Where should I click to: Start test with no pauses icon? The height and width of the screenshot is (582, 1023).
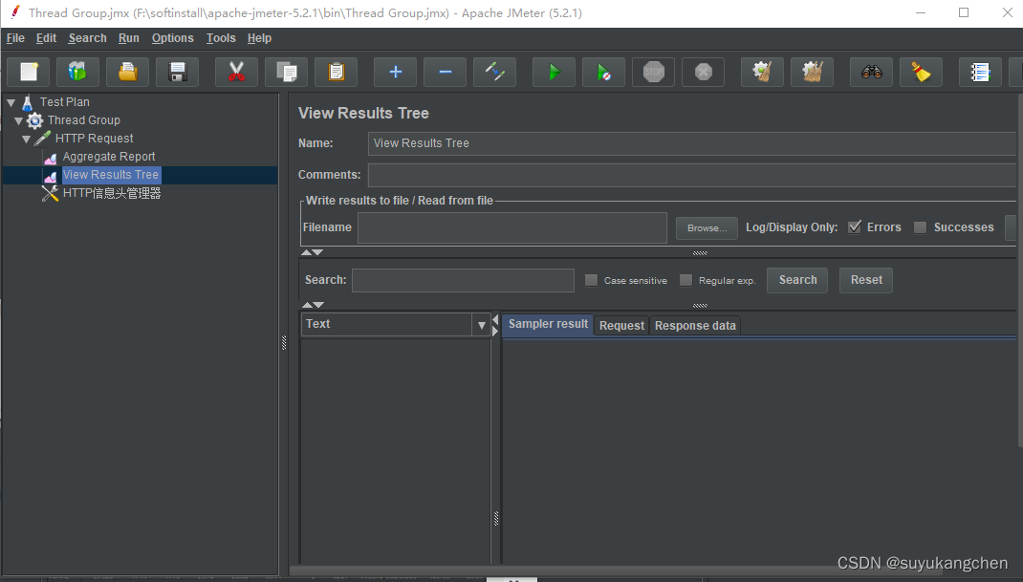tap(603, 72)
